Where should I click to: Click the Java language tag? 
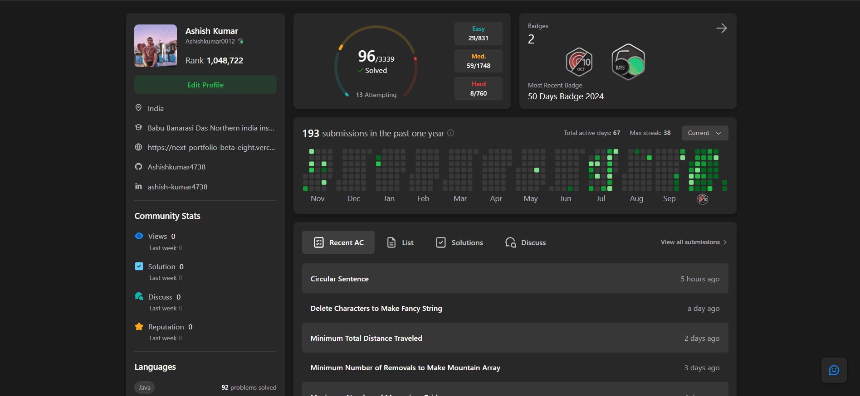click(x=144, y=387)
